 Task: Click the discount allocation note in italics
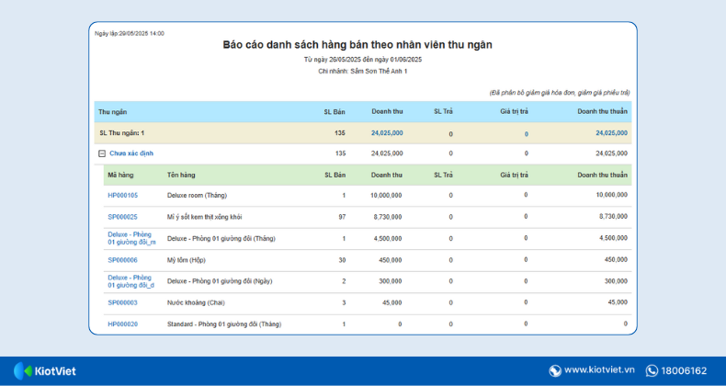pyautogui.click(x=560, y=93)
